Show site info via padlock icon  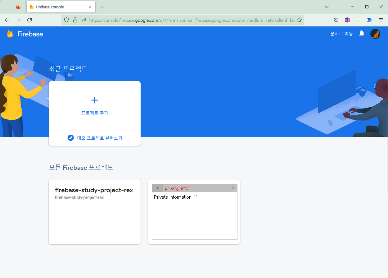tap(75, 20)
